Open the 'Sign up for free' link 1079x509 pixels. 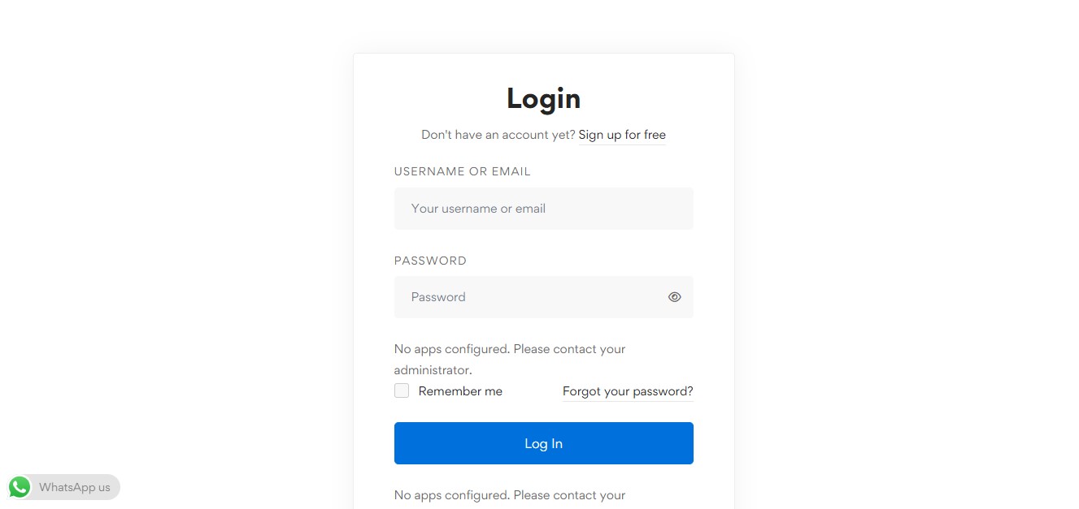pyautogui.click(x=622, y=135)
